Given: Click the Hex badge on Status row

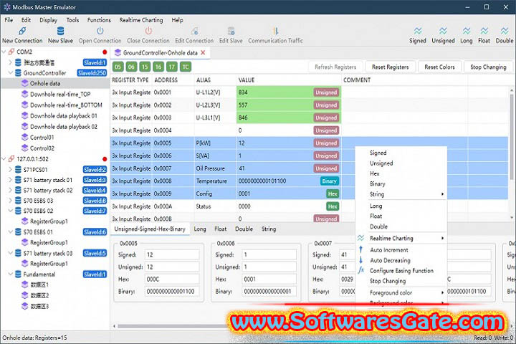Looking at the screenshot, I should [333, 206].
